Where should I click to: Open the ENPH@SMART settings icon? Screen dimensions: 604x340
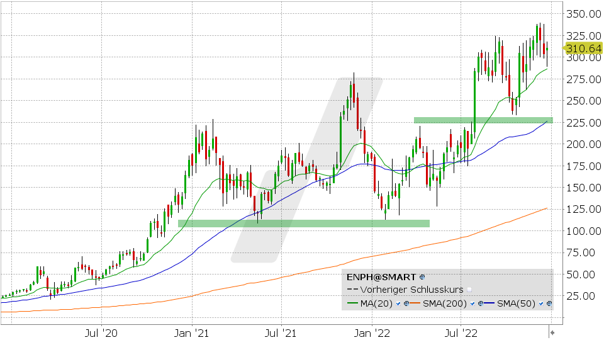[x=422, y=276]
